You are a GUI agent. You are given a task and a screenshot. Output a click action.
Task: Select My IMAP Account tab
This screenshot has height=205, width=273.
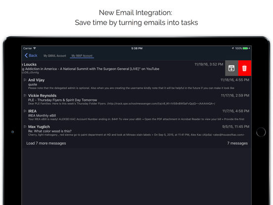click(82, 56)
